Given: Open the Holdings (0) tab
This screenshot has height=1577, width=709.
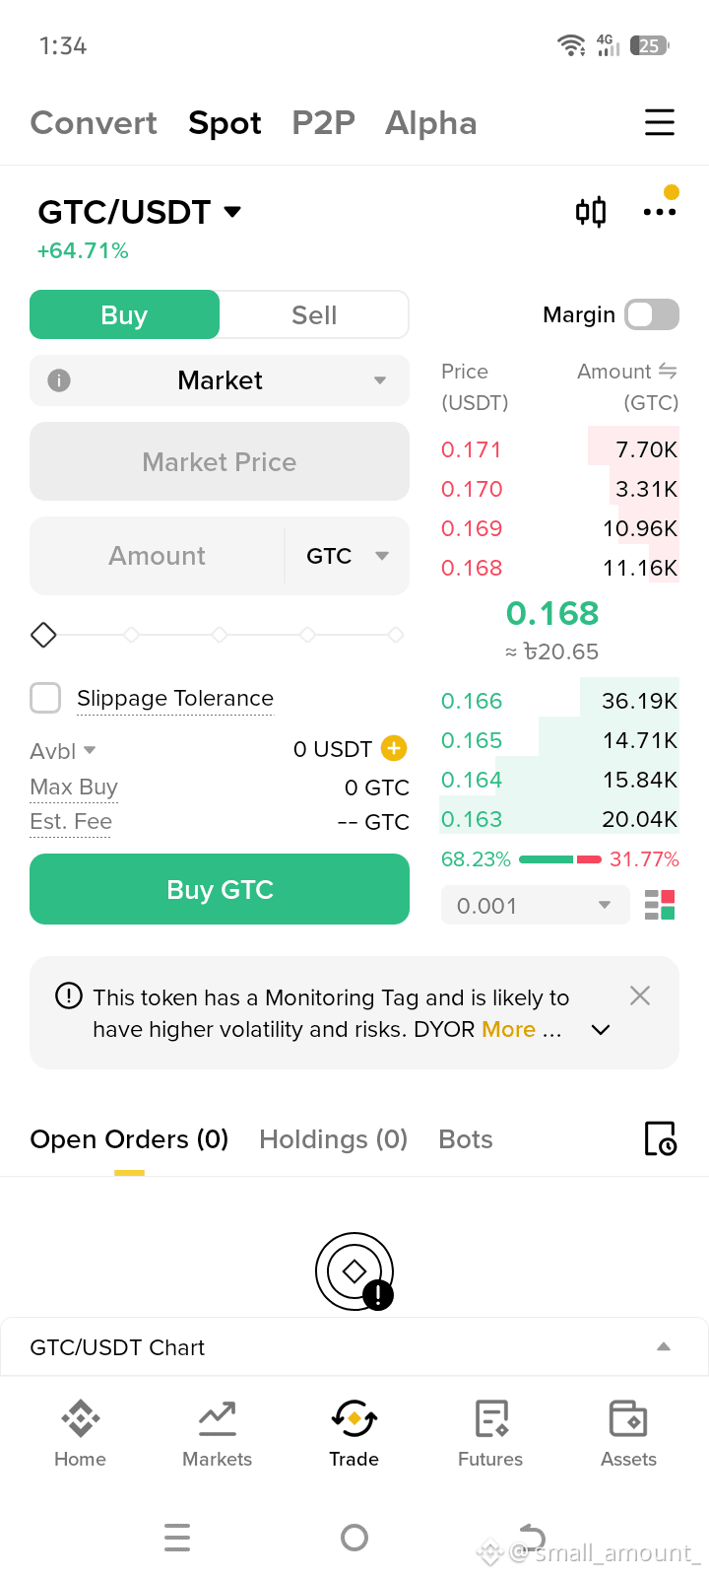Looking at the screenshot, I should coord(333,1139).
